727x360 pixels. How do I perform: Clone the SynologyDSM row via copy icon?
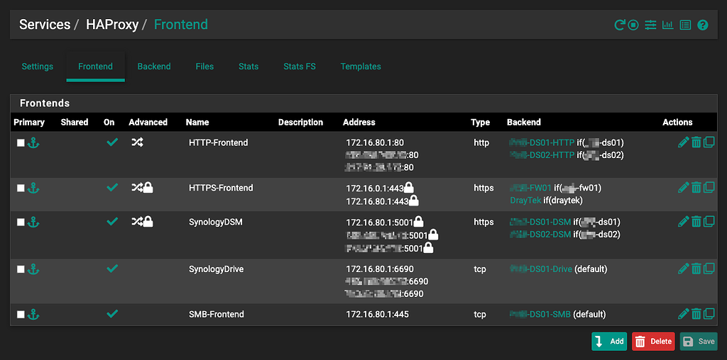709,222
